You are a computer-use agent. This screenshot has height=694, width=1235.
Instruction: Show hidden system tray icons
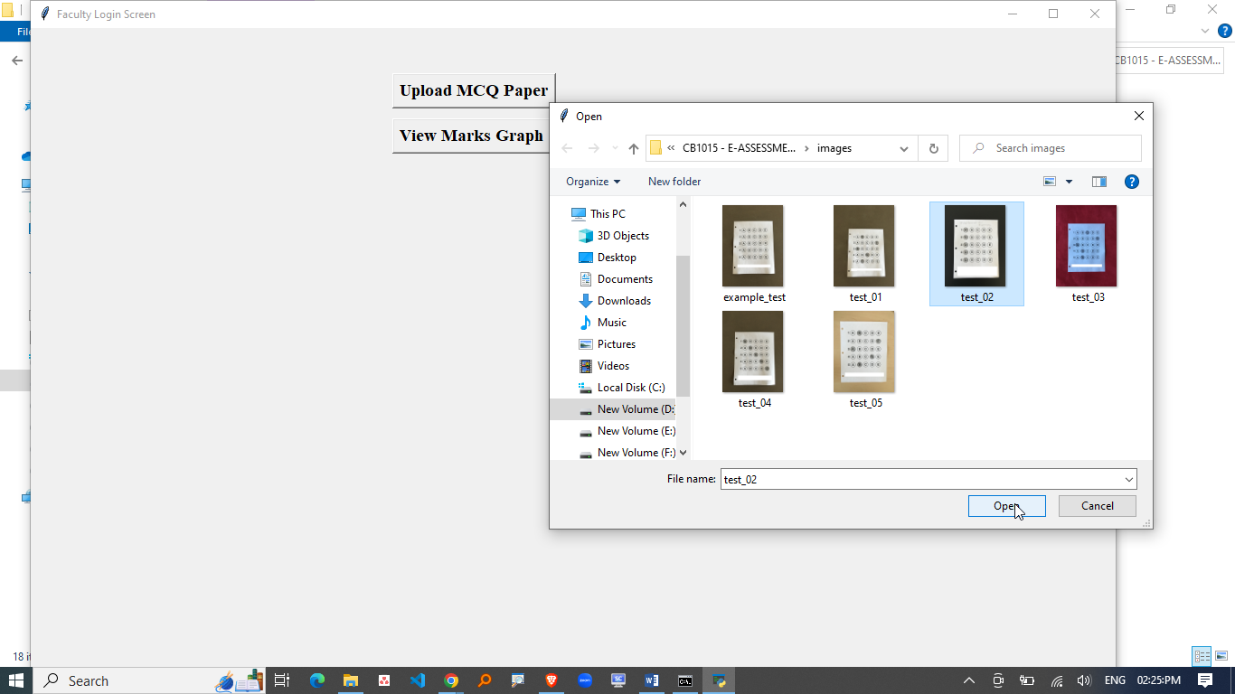tap(969, 680)
